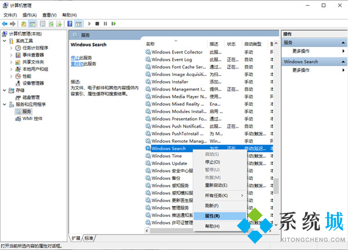Screen dimensions: 348x250
Task: Open the Help question-mark toolbar icon
Action: [x=70, y=24]
